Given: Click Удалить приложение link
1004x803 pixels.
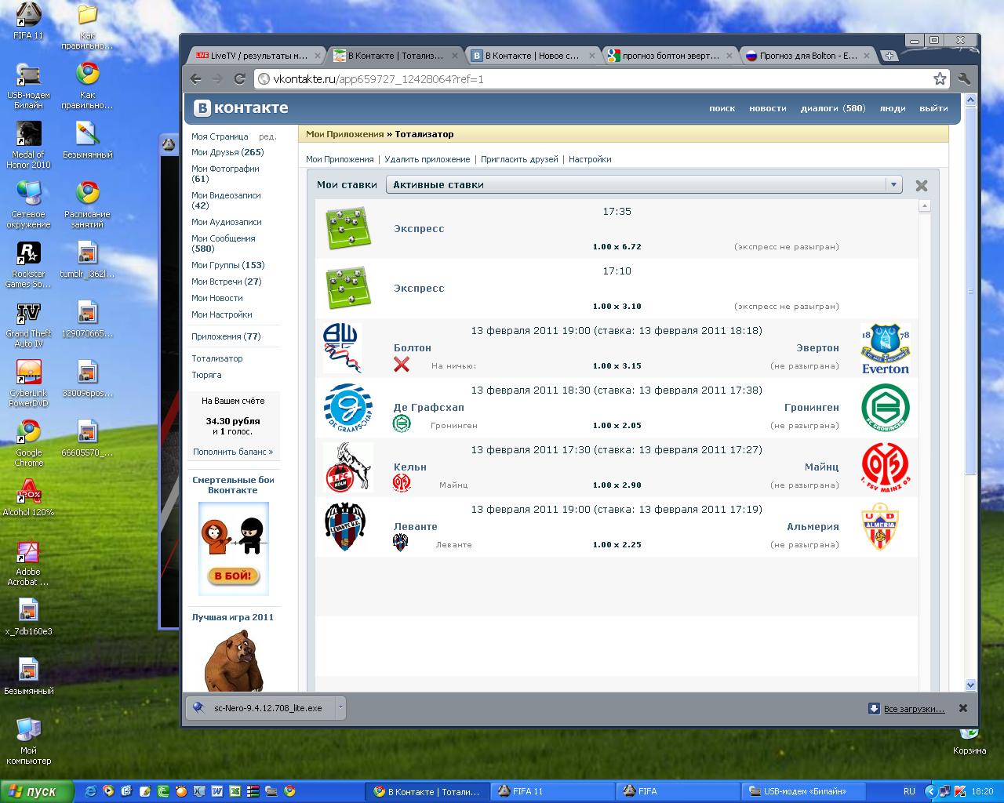Looking at the screenshot, I should [x=427, y=159].
